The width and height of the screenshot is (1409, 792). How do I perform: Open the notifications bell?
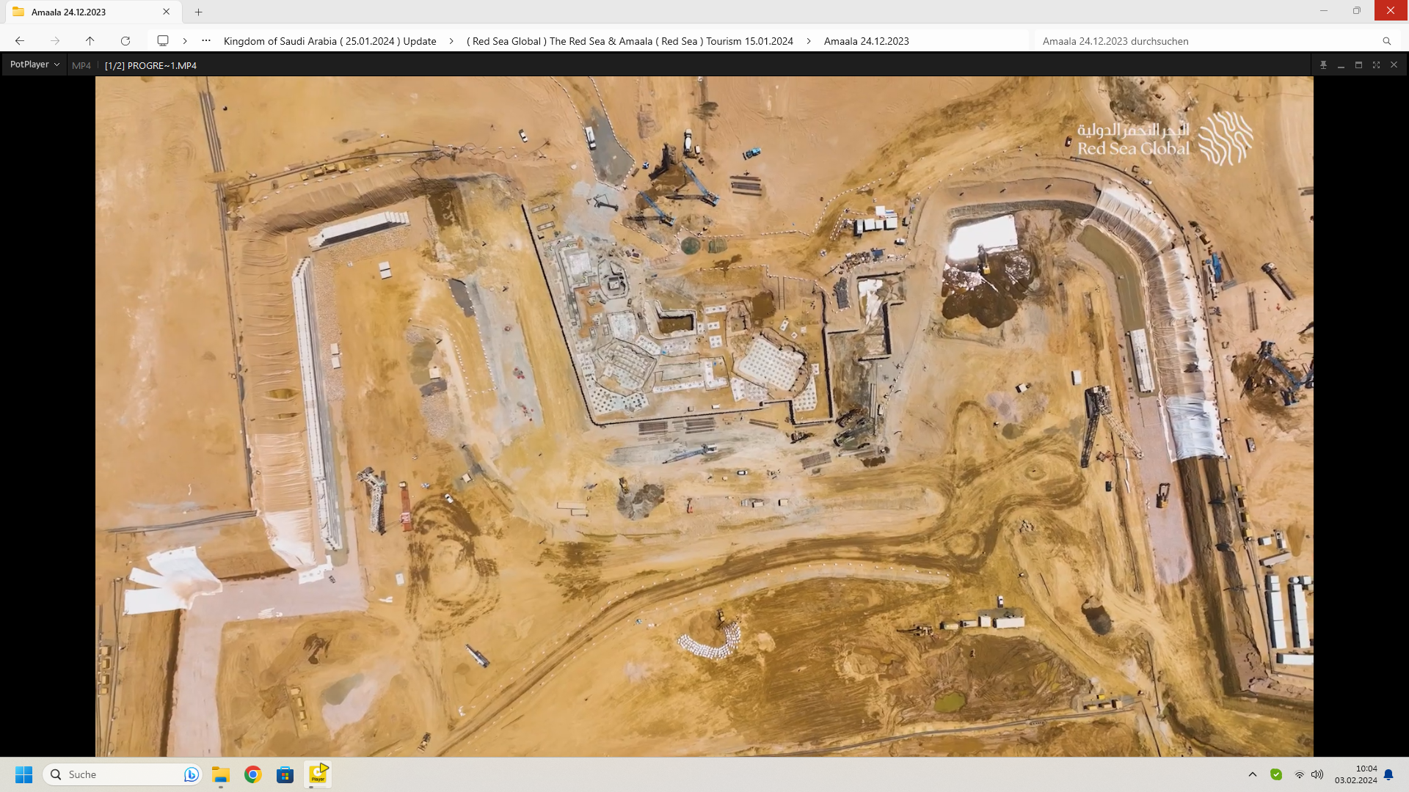point(1388,774)
